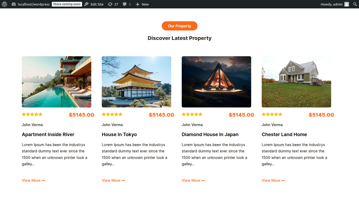Click View More under Apartment Inside River

33,180
